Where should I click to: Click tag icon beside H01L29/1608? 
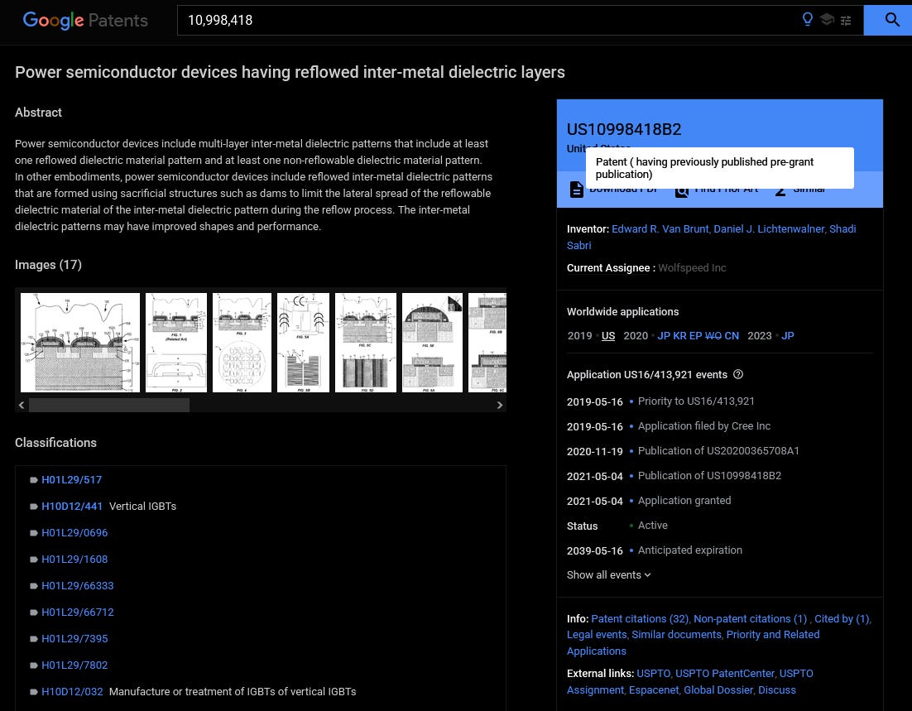[34, 560]
